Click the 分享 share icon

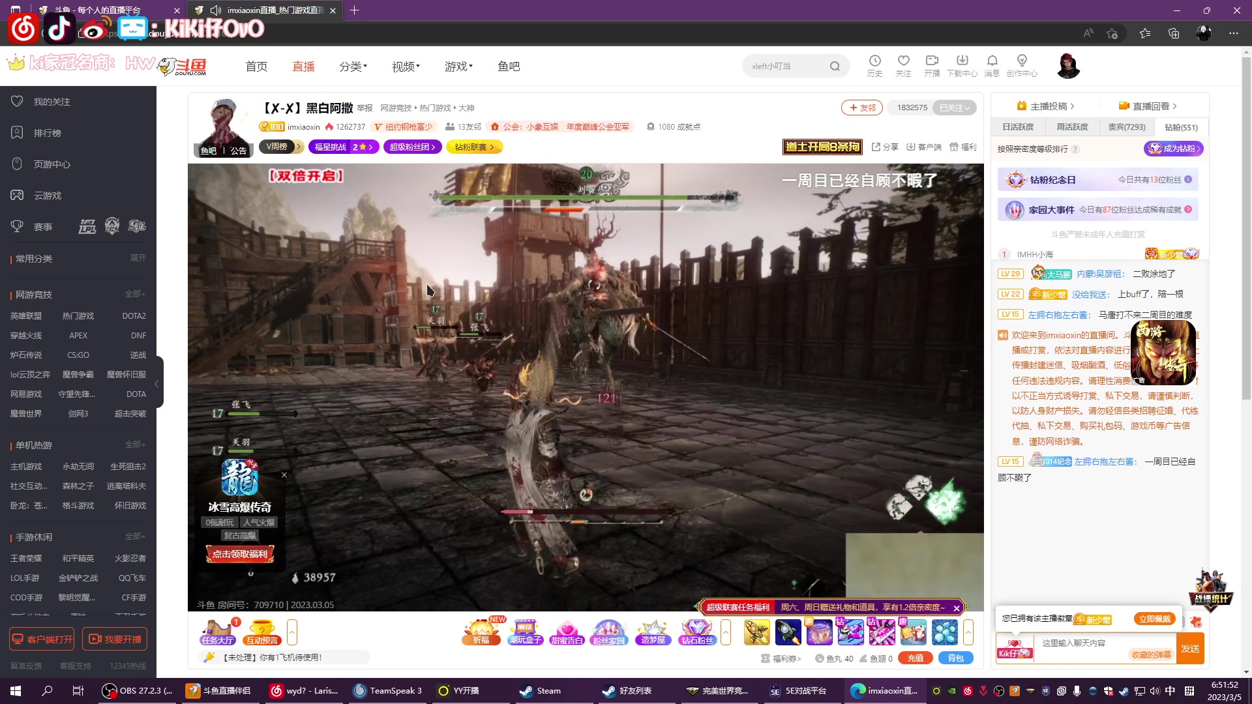885,147
